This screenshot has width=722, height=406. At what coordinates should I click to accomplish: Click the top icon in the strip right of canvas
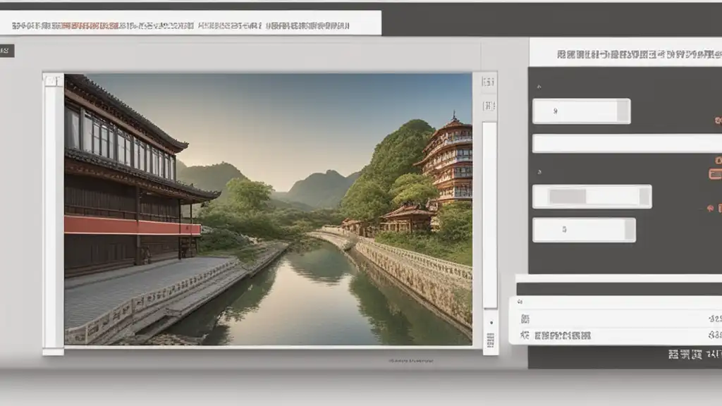(x=488, y=82)
